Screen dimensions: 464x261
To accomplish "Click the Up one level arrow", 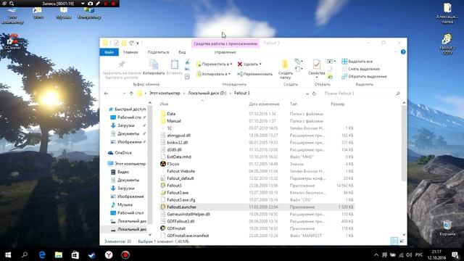I will (131, 94).
